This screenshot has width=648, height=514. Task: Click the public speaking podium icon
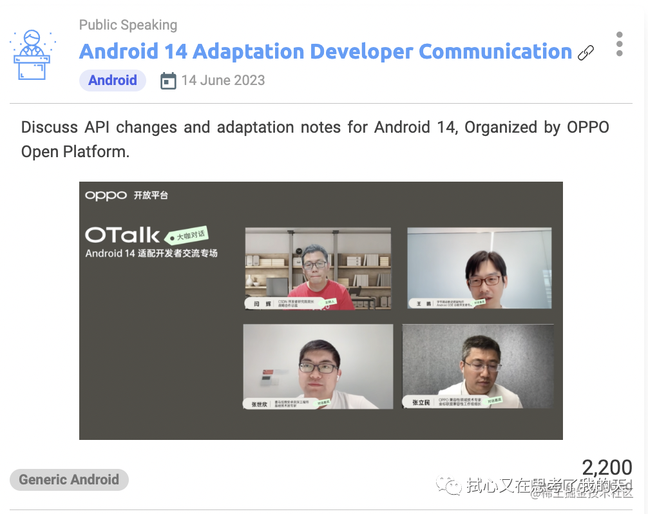[32, 55]
